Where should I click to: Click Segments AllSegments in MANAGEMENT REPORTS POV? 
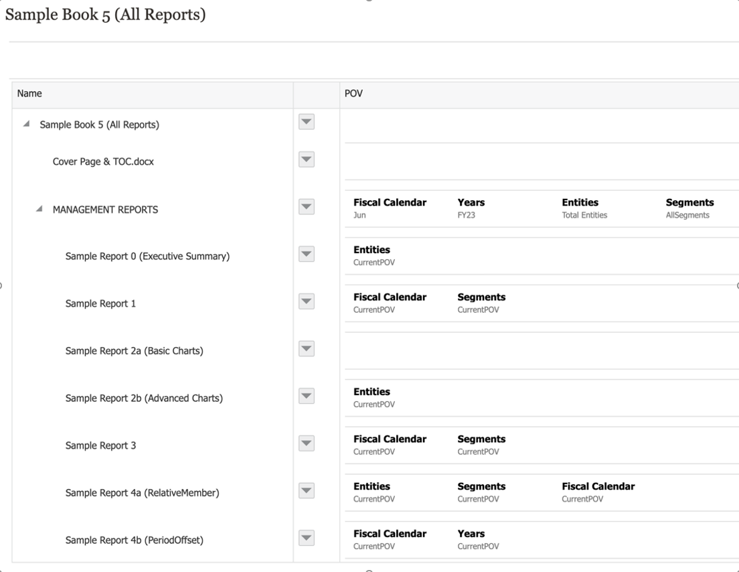pyautogui.click(x=689, y=208)
